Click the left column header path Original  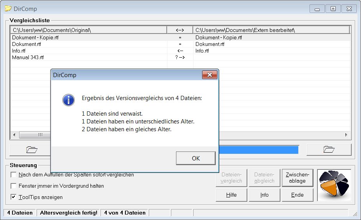[89, 30]
